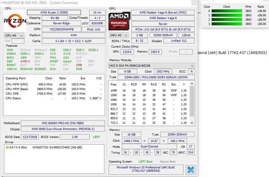Select the KINGSTON SA400S37240G drive entry
The height and width of the screenshot is (177, 269).
(x=57, y=147)
